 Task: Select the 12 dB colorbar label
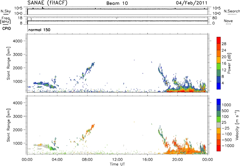224,70
